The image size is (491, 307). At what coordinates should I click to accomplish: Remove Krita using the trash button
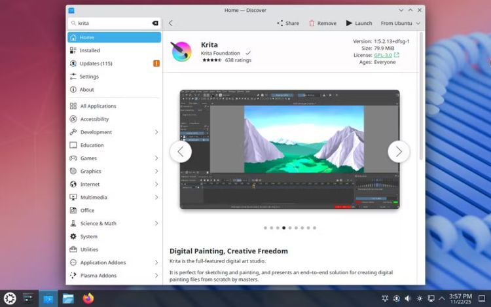[x=322, y=23]
